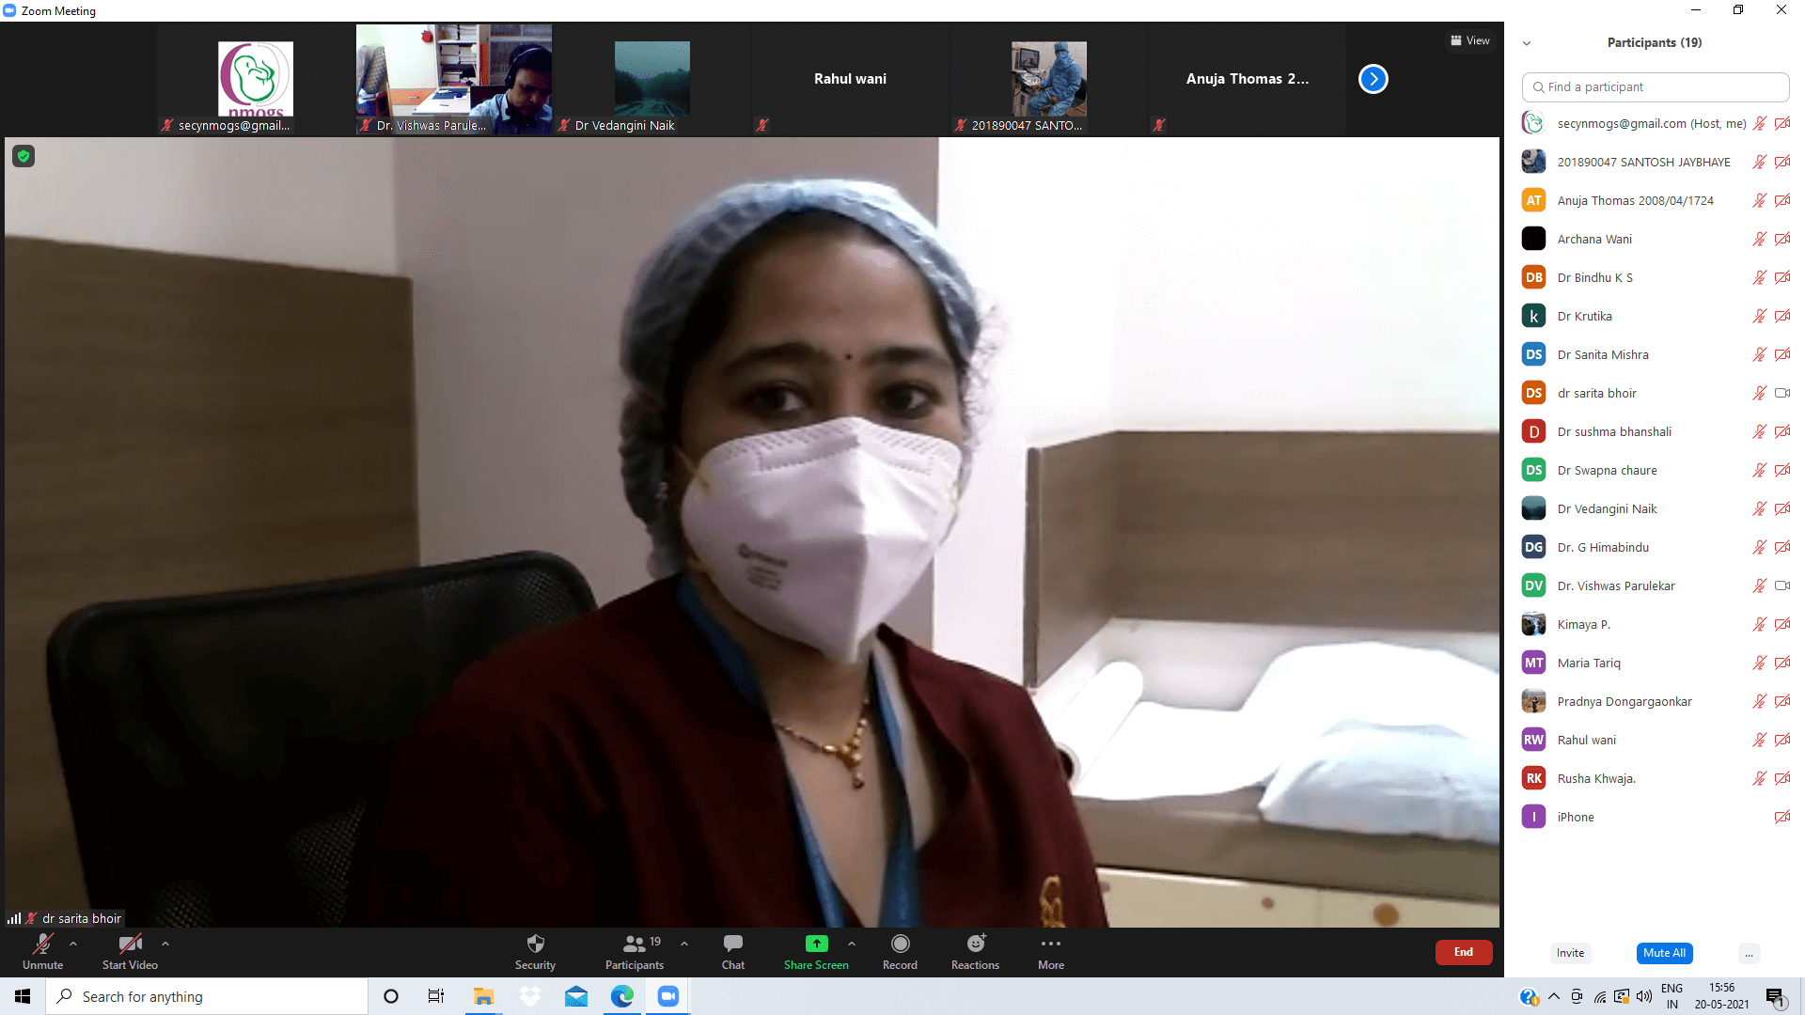
Task: Click Find a participant search field
Action: coord(1655,86)
